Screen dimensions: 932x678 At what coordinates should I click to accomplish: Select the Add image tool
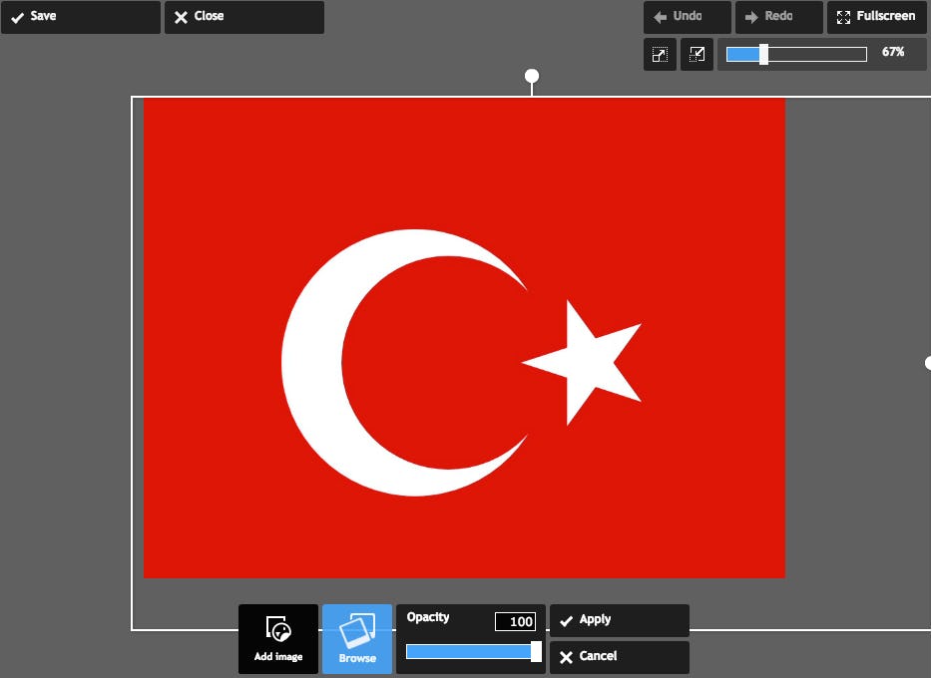[277, 638]
